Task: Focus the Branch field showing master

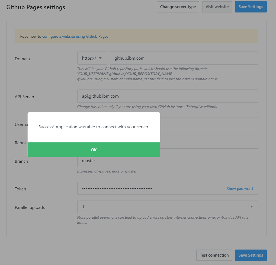Action: click(168, 161)
